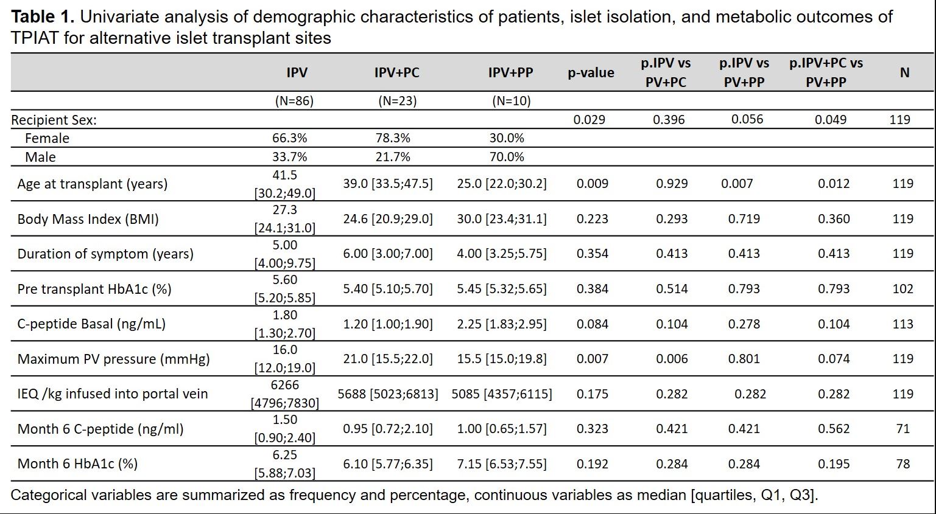Screen dimensions: 936x514
Task: Click the Pre transplant HbA1c row label
Action: point(94,289)
